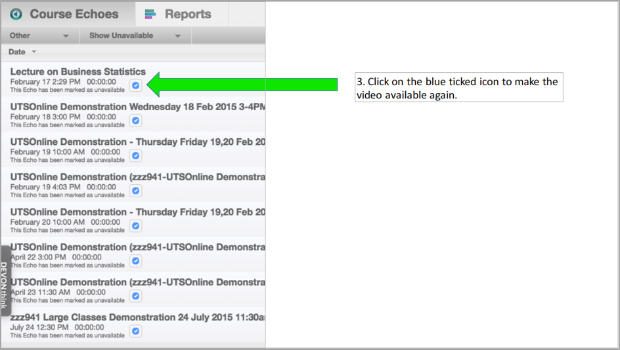The image size is (620, 350).
Task: Switch to the Course Echoes tab
Action: tap(72, 14)
